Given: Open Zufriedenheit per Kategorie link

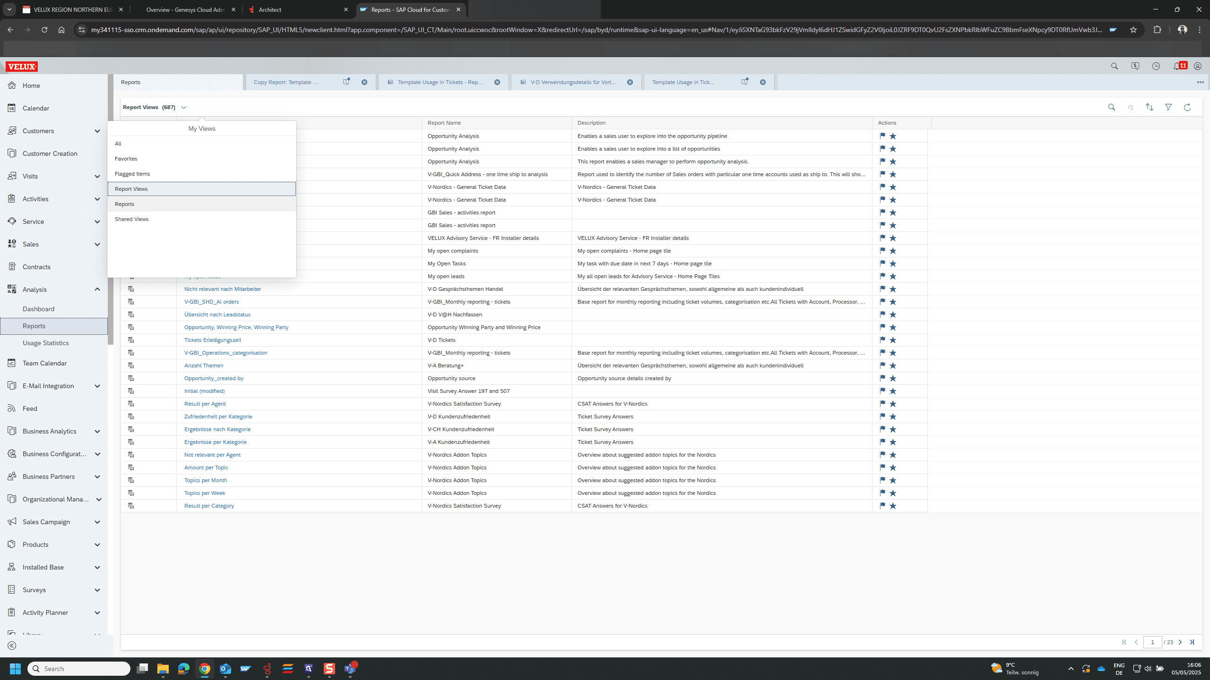Looking at the screenshot, I should click(x=218, y=416).
